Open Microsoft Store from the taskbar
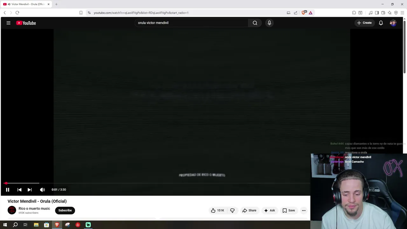 [x=46, y=225]
